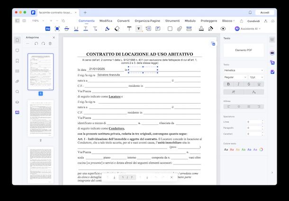289x201 pixels.
Task: Toggle the sidebar layout button
Action: pyautogui.click(x=17, y=21)
